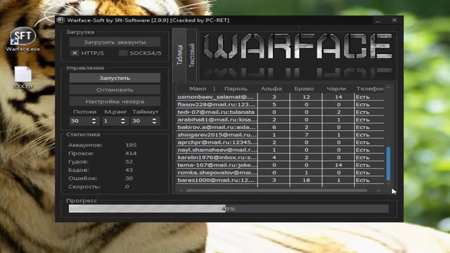Open the Warface.exe desktop shortcut

coord(22,39)
